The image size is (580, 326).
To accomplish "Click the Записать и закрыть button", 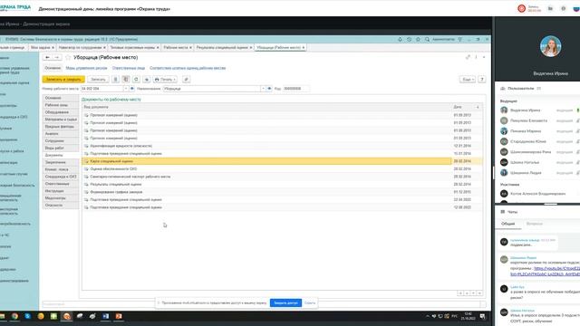I will pos(63,79).
